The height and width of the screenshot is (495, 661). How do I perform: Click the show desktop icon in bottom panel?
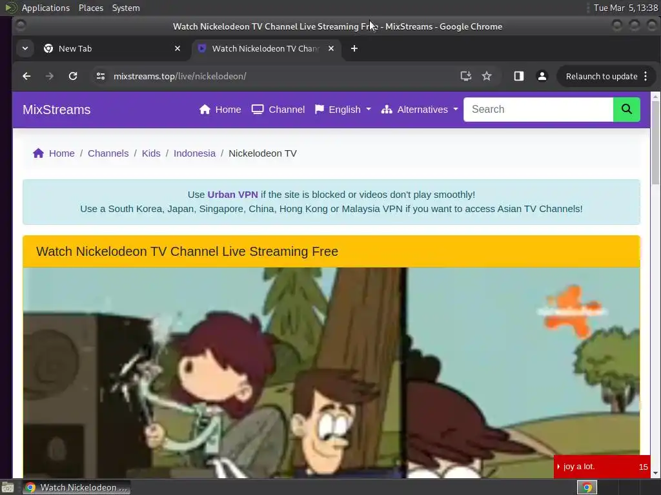(8, 487)
